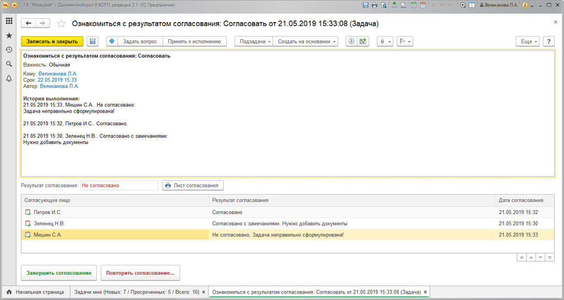This screenshot has height=300, width=564.
Task: Open the flag dropdown in toolbar
Action: (x=405, y=41)
